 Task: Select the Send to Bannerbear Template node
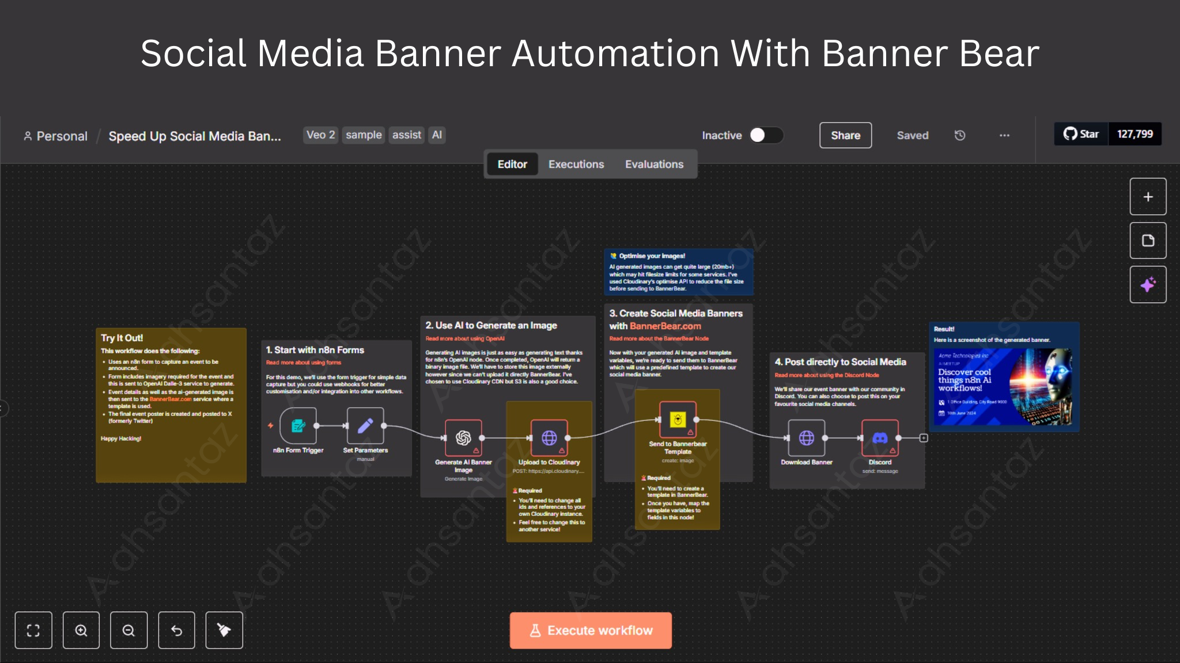678,420
